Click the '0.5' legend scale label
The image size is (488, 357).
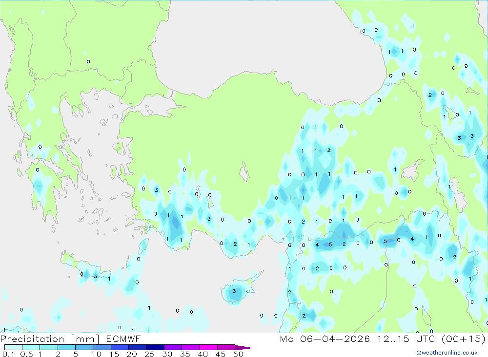pos(26,354)
